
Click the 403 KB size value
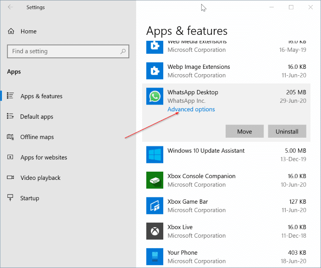tap(297, 253)
